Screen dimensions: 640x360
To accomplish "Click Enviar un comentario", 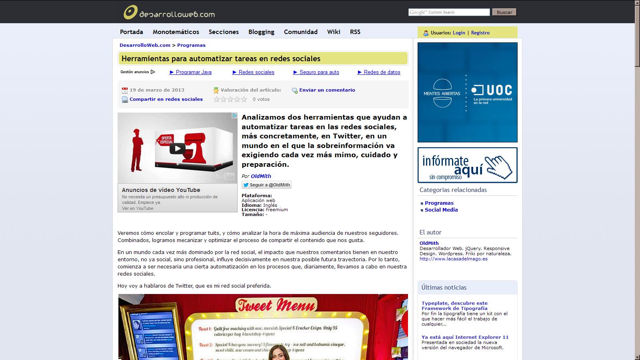I will (327, 90).
